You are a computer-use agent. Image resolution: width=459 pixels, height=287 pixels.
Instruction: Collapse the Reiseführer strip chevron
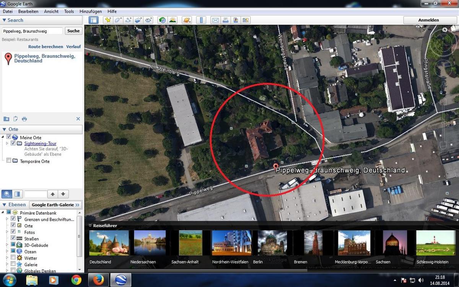click(90, 225)
